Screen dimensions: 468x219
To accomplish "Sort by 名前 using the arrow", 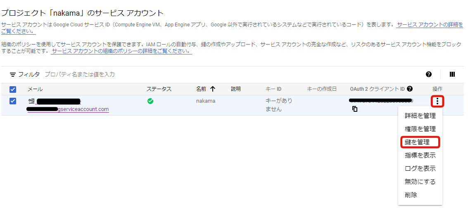I will tap(212, 89).
